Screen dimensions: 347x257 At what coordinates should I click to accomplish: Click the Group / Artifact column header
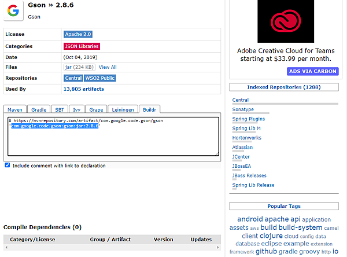coord(110,240)
